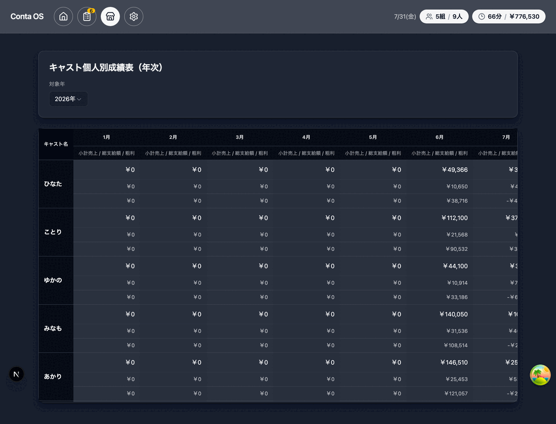Viewport: 556px width, 424px height.
Task: Click the キャスト名 column header
Action: pos(56,144)
